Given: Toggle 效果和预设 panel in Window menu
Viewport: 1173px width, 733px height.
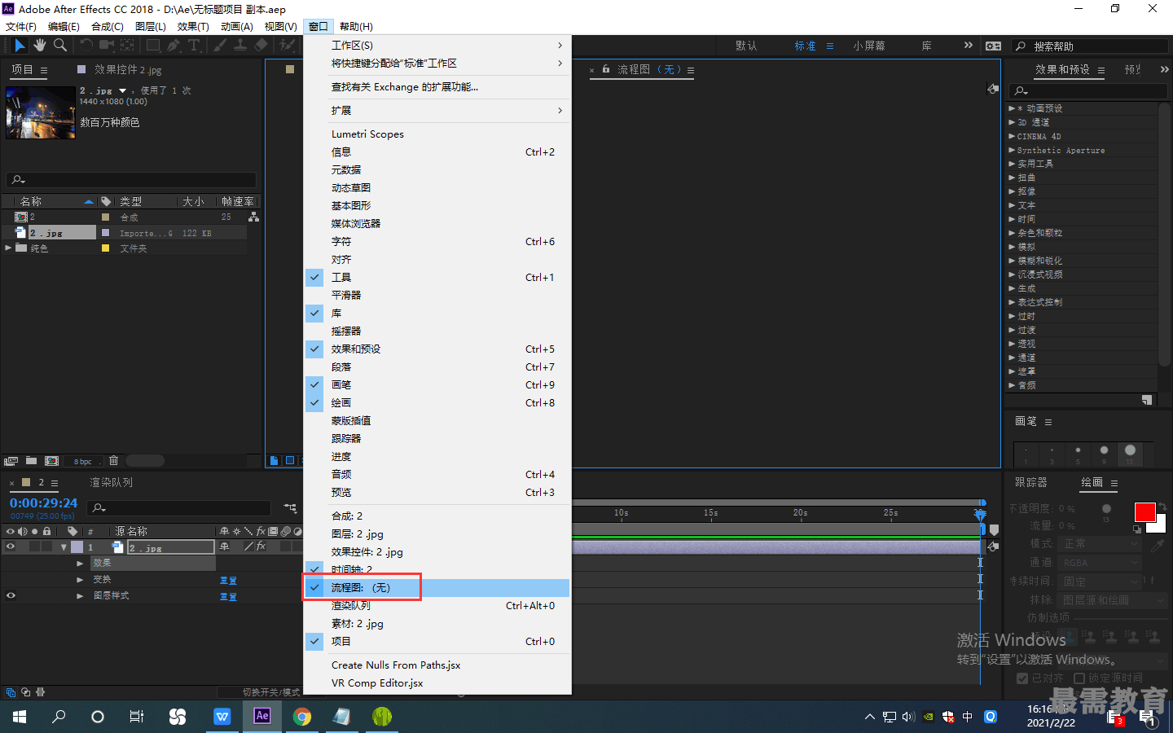Looking at the screenshot, I should (x=437, y=349).
